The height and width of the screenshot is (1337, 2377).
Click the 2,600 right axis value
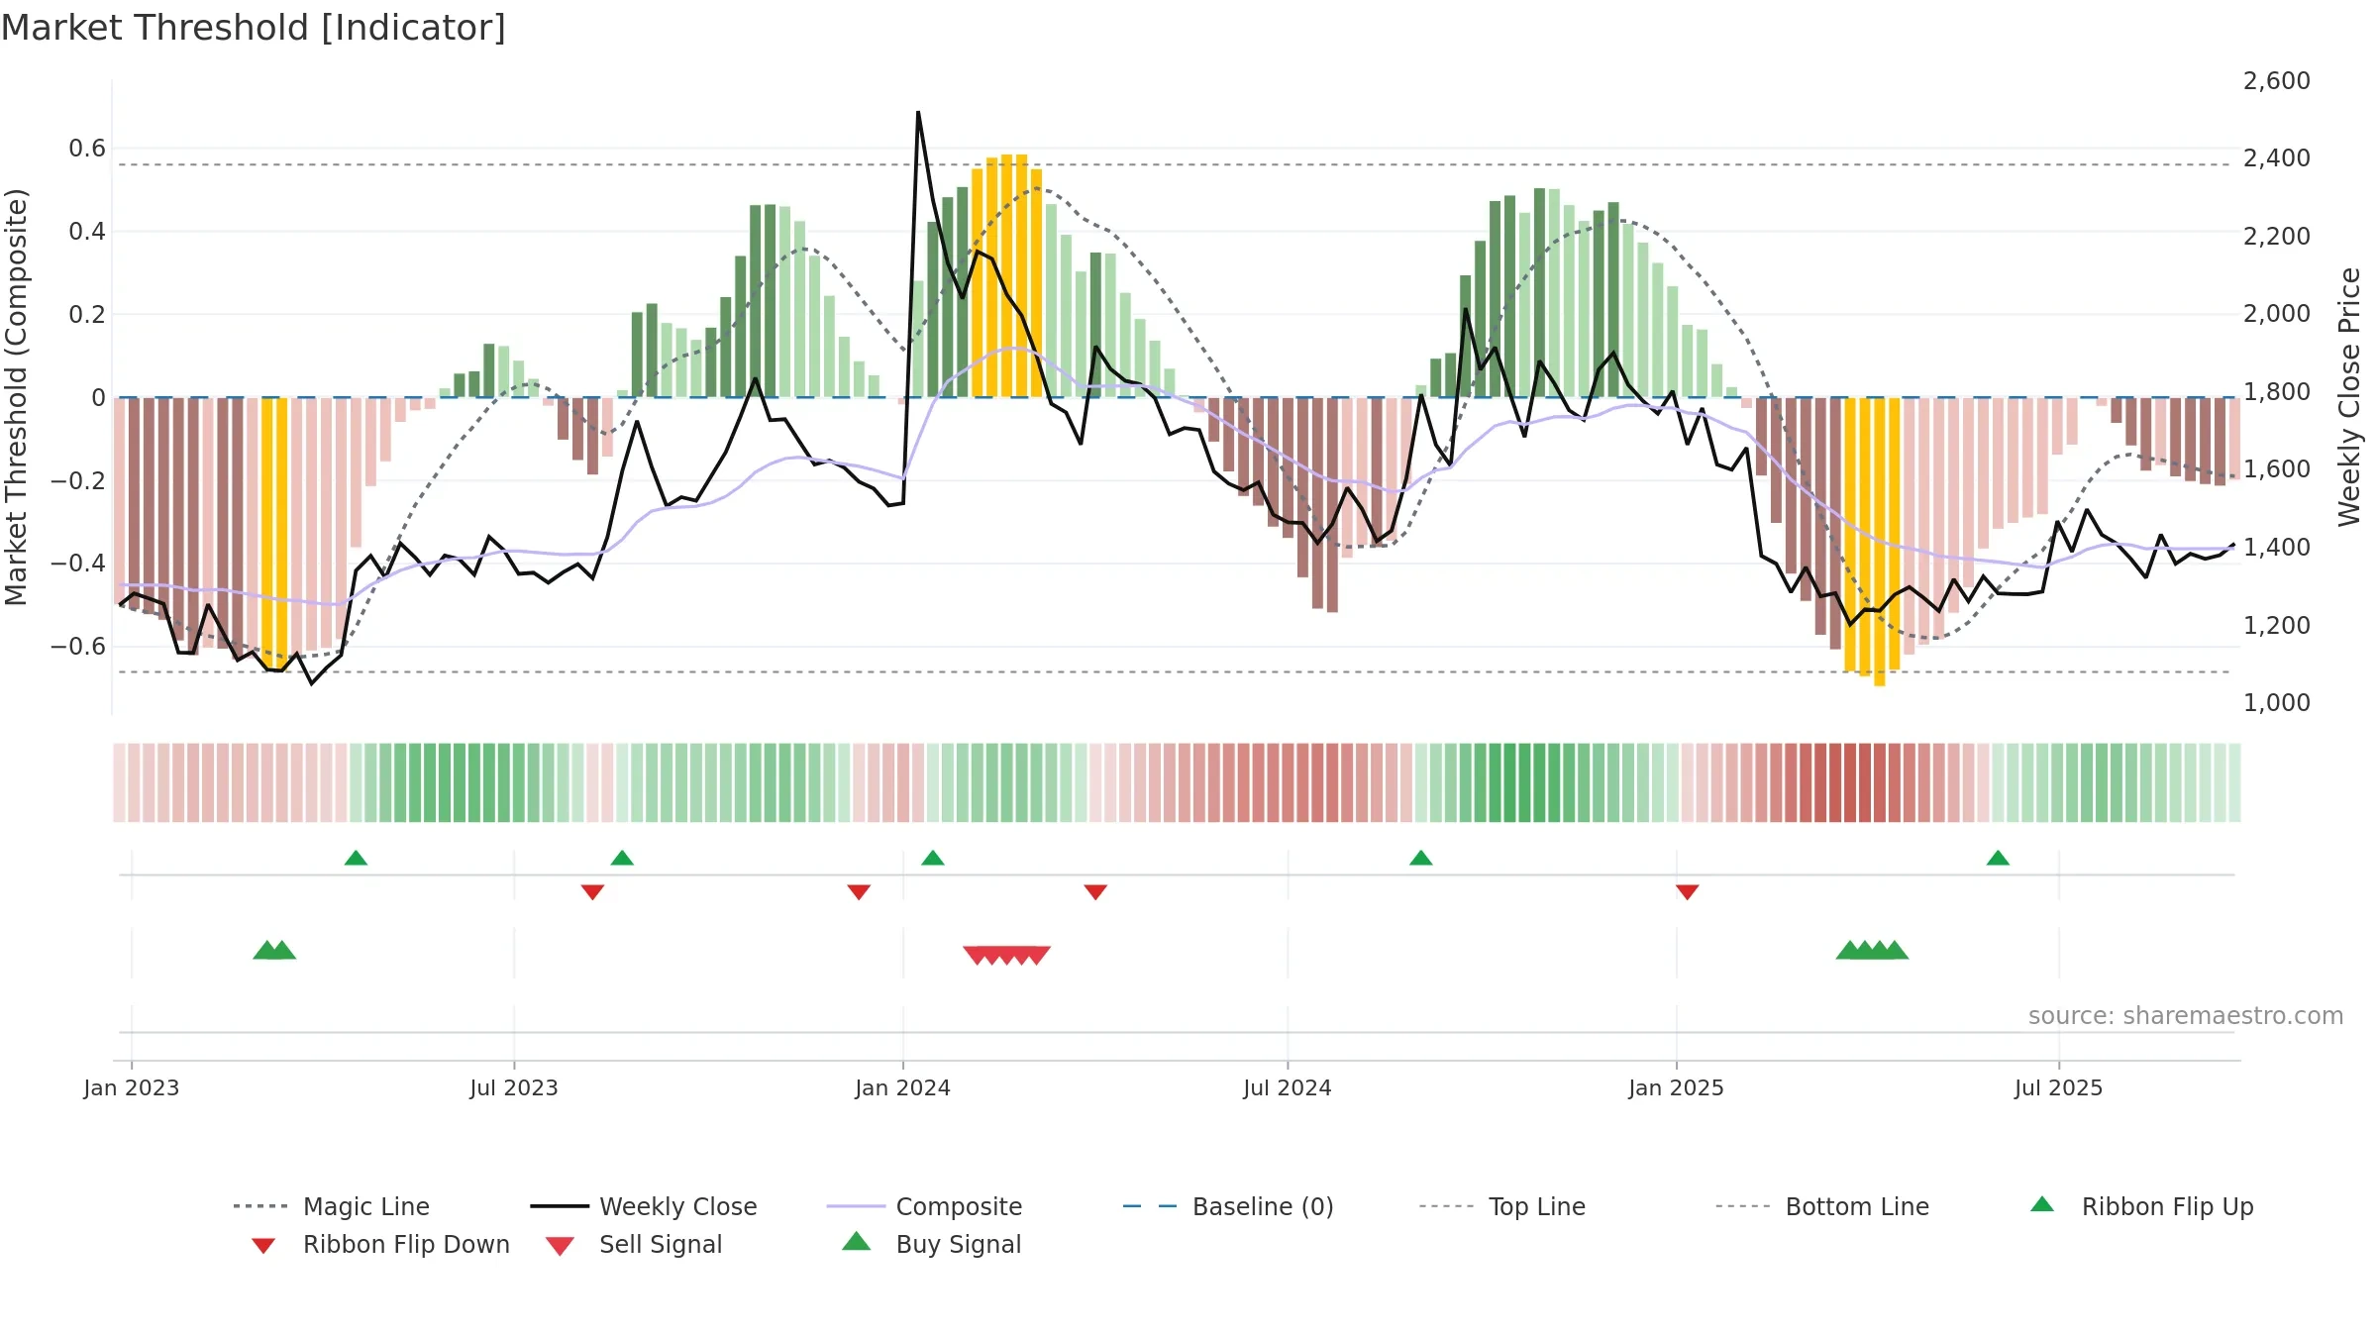point(2277,81)
